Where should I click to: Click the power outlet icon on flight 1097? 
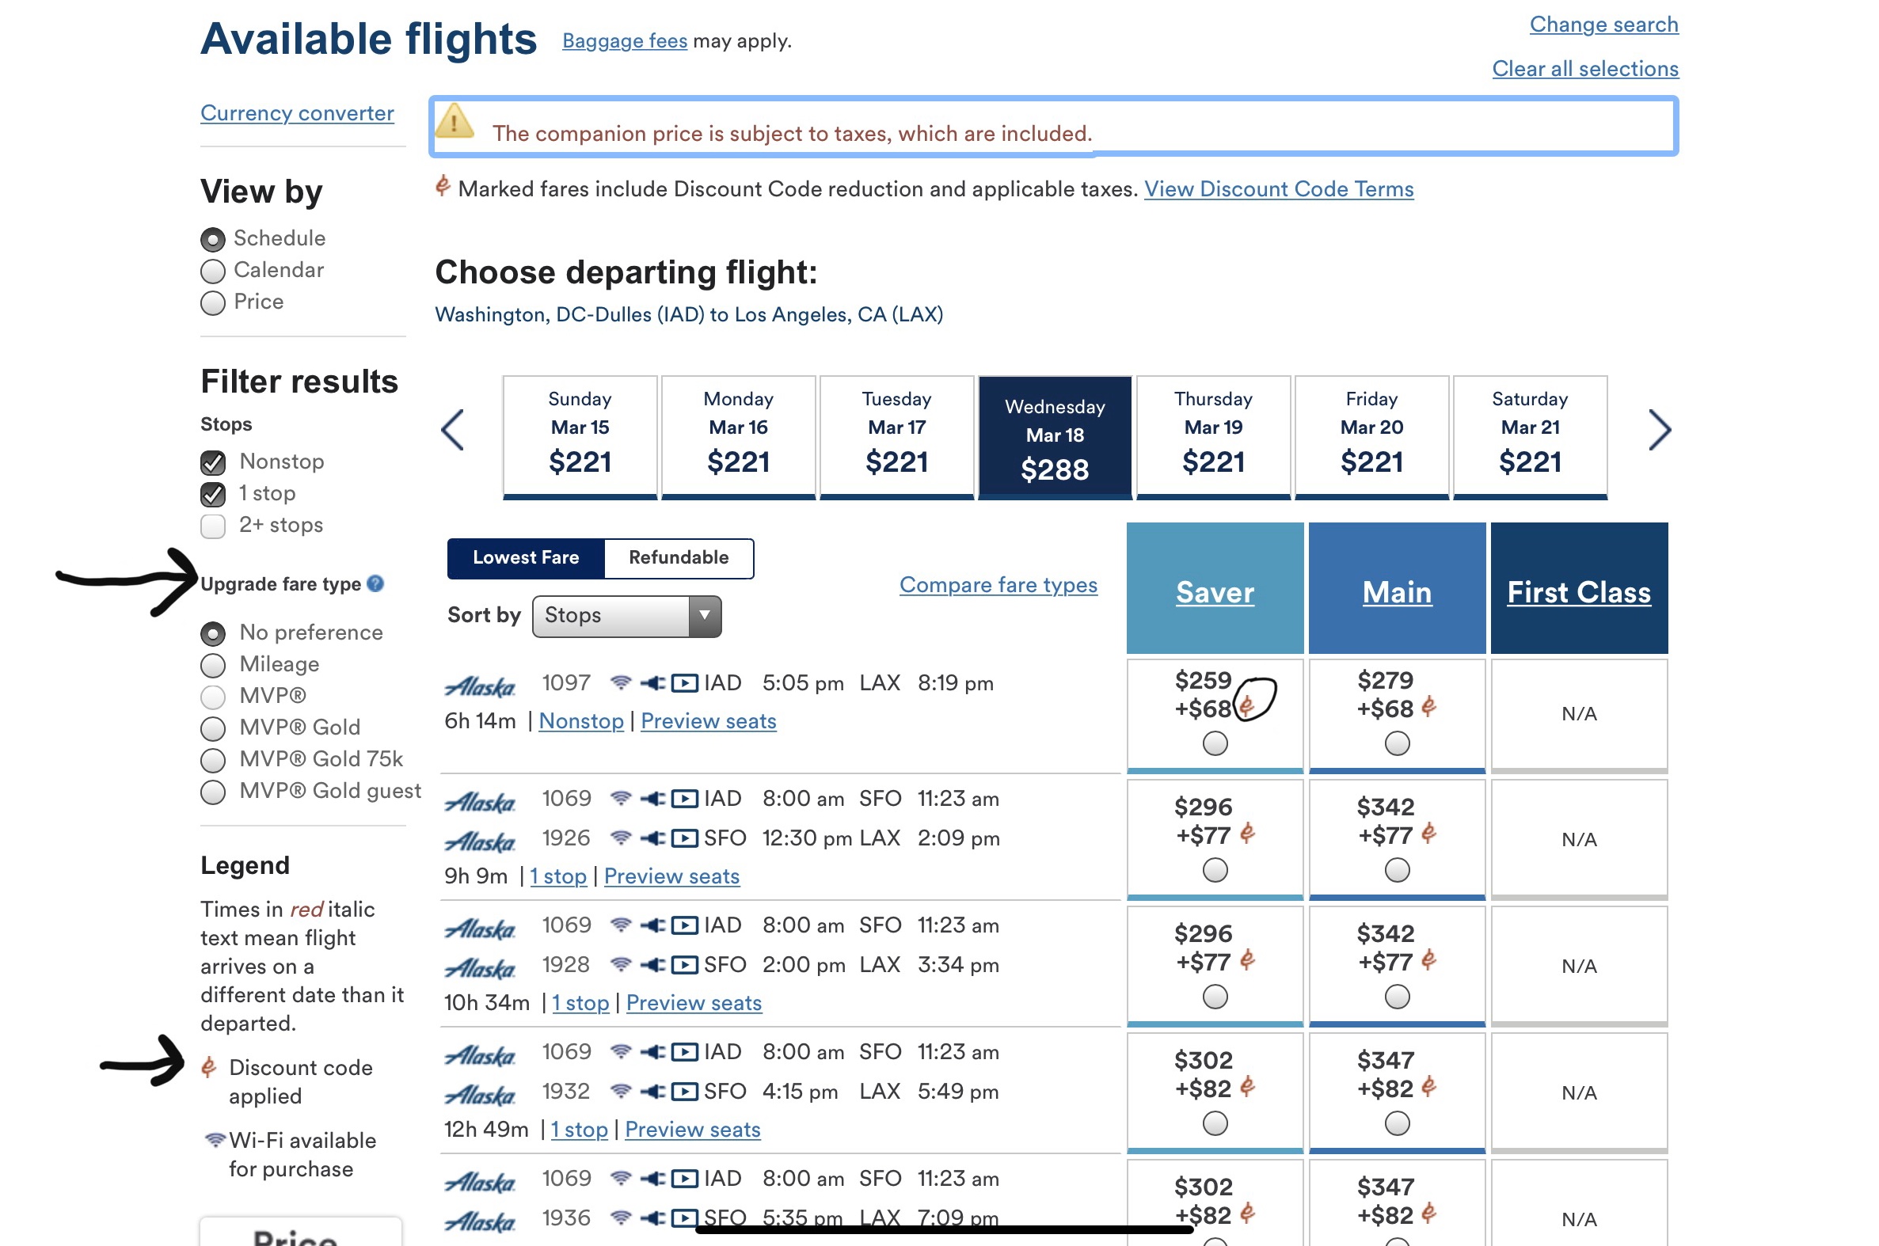652,682
